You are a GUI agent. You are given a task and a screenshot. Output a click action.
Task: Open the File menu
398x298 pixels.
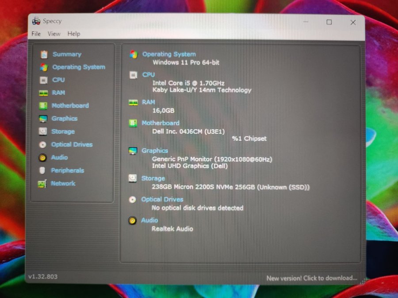tap(36, 34)
